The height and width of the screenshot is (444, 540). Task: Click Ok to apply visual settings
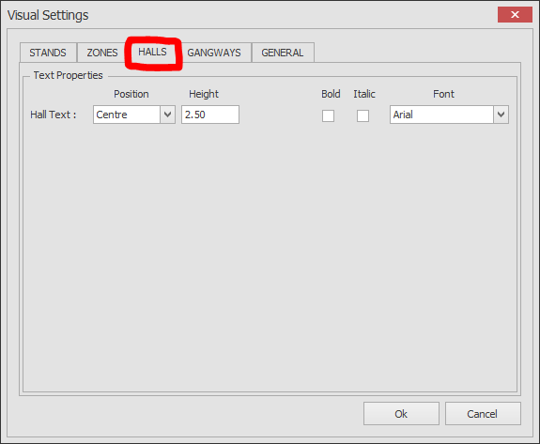pyautogui.click(x=401, y=414)
